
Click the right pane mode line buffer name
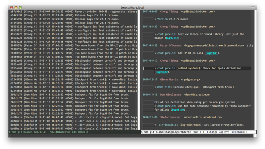coord(167,132)
